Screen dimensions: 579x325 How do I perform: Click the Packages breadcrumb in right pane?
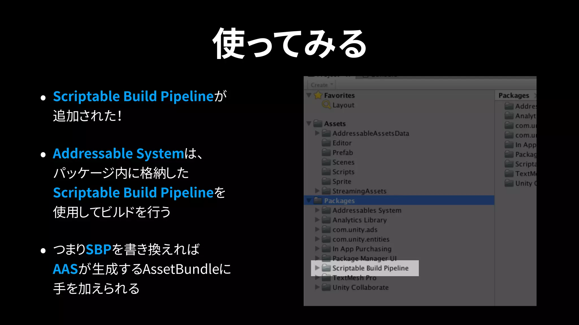tap(513, 95)
